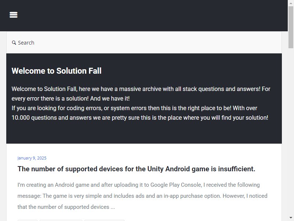Screen dimensions: 294x221
Task: Click the scrollbar down arrow
Action: (291, 218)
